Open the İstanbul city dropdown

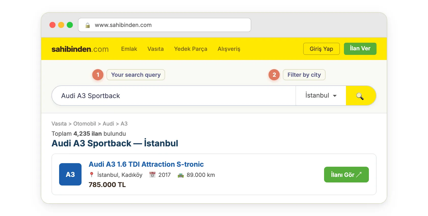(321, 96)
